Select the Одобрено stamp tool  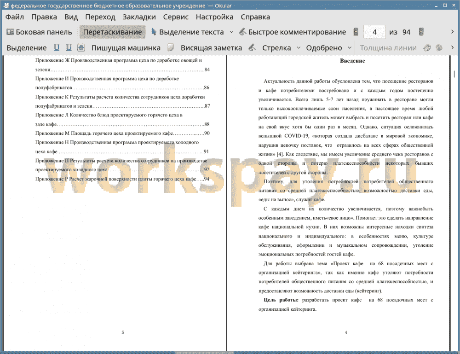[x=324, y=48]
